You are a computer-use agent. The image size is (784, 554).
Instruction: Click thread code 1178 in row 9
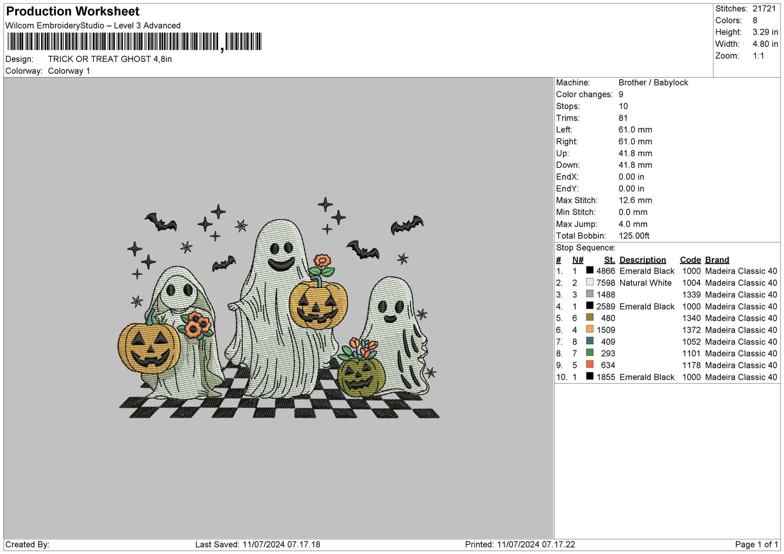(691, 365)
